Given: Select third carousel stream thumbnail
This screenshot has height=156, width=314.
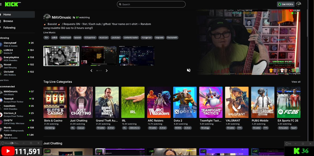Looking at the screenshot, I should coord(137,56).
